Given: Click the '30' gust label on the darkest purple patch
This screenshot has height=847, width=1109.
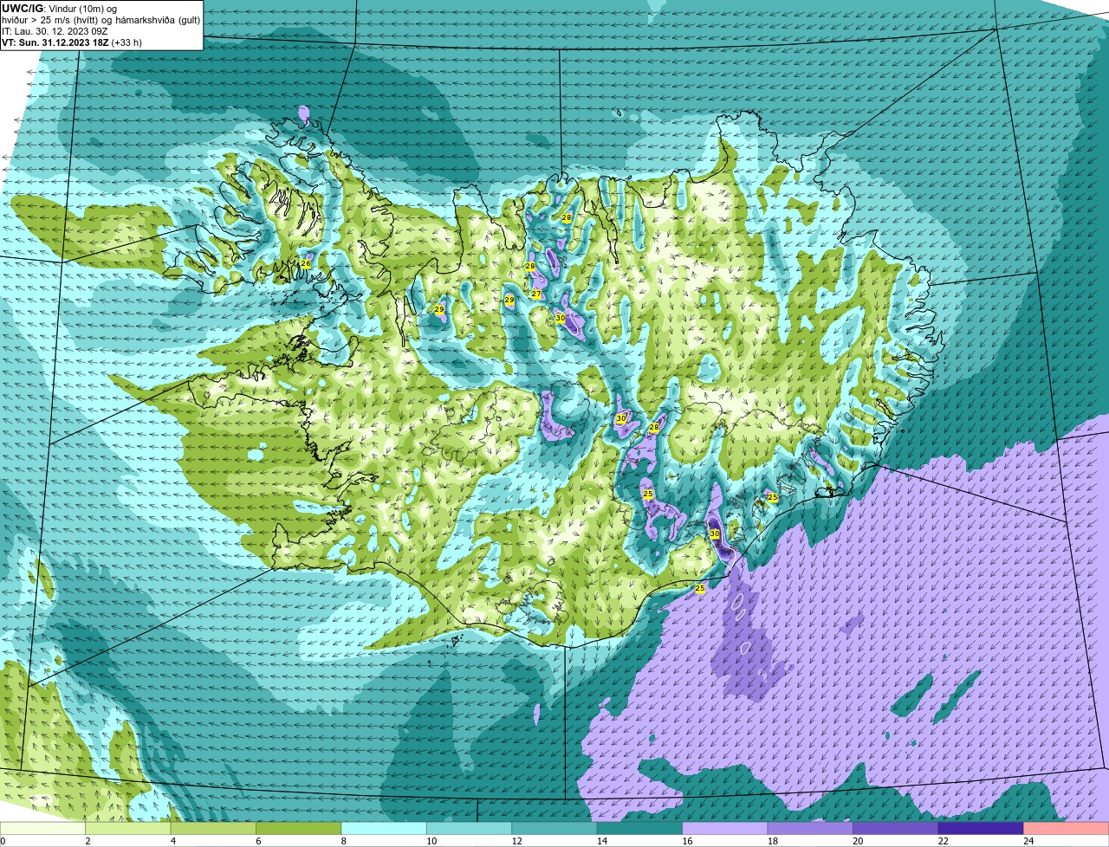Looking at the screenshot, I should click(x=715, y=534).
